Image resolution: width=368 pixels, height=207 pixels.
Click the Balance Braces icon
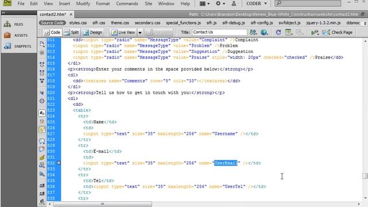point(42,101)
